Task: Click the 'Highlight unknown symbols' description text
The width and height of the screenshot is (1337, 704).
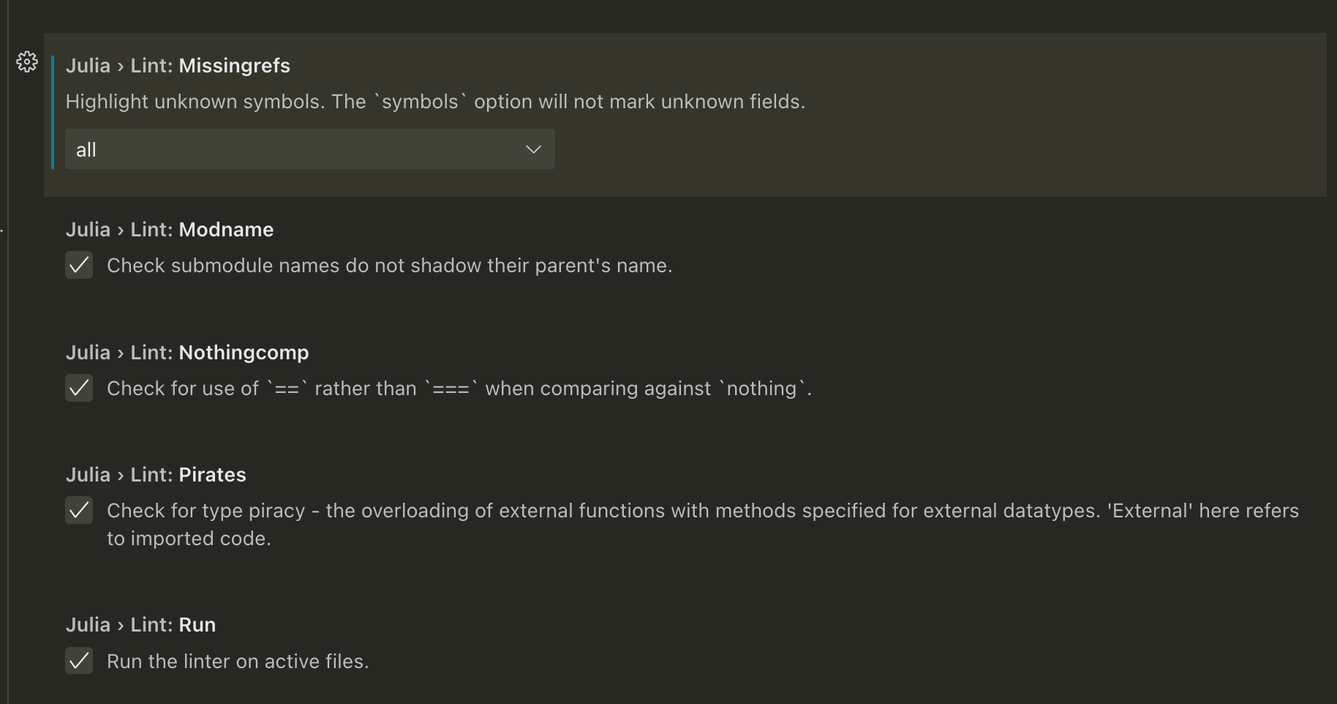Action: (x=435, y=102)
